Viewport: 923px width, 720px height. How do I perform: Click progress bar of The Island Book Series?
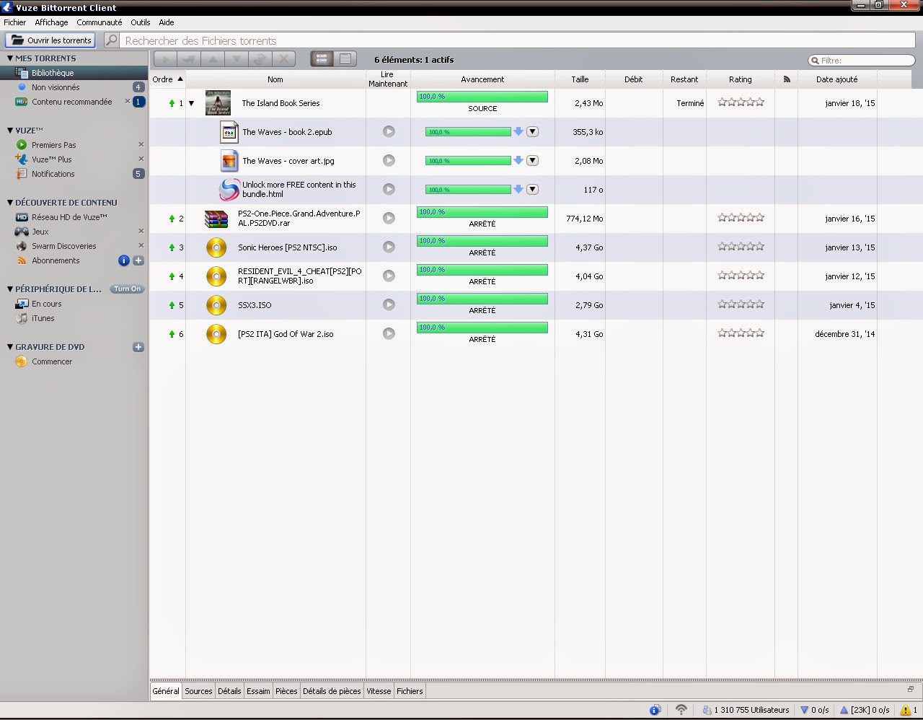point(482,97)
